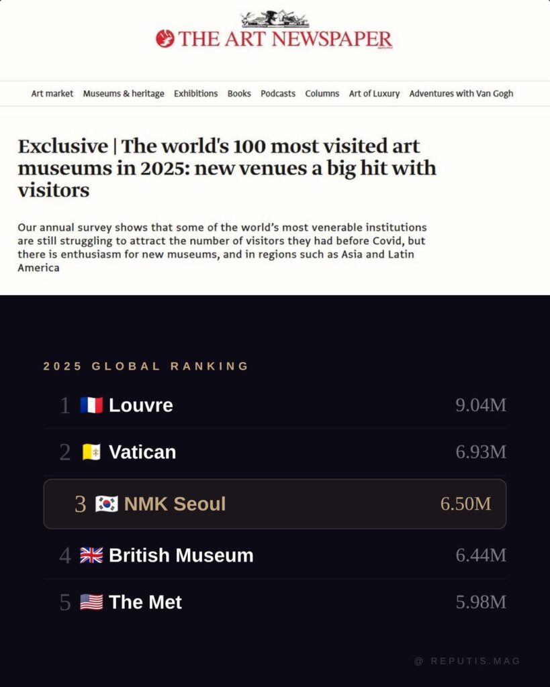
Task: Select the French flag next to Louvre
Action: click(92, 405)
